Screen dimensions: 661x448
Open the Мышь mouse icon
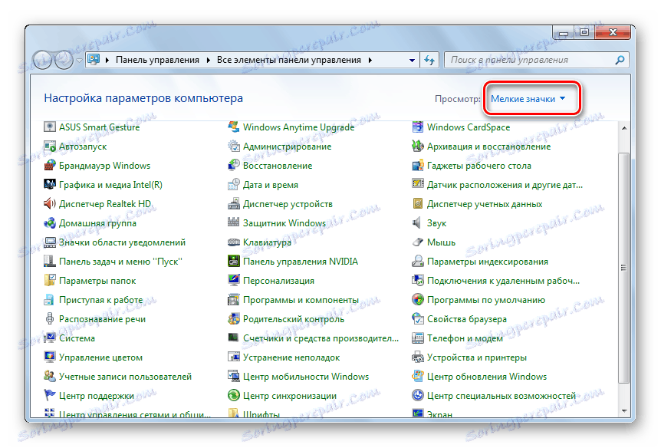[417, 242]
